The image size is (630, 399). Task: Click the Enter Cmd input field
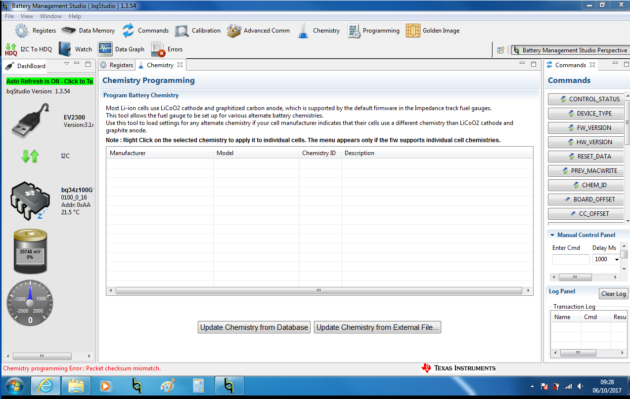pos(571,259)
